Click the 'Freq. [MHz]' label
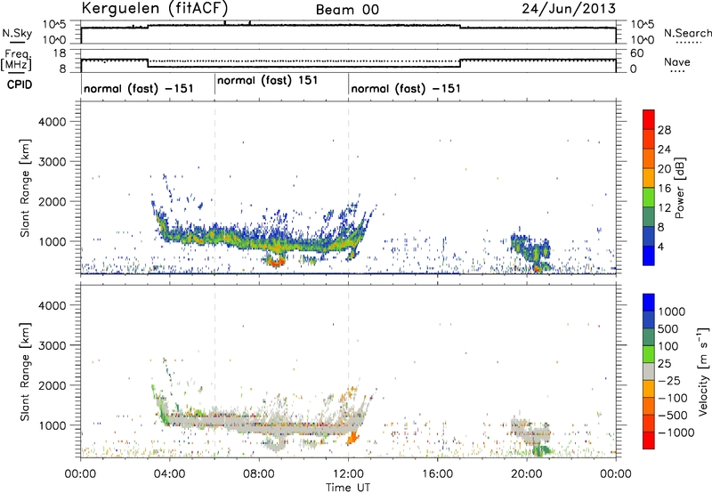Image resolution: width=712 pixels, height=493 pixels. point(17,60)
